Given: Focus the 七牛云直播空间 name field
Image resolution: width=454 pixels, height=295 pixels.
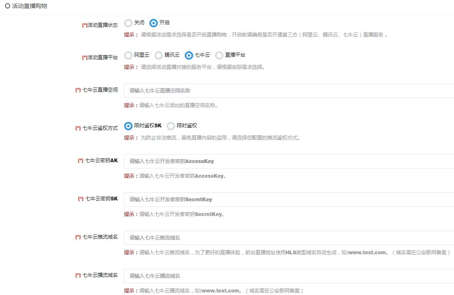Looking at the screenshot, I should click(289, 91).
